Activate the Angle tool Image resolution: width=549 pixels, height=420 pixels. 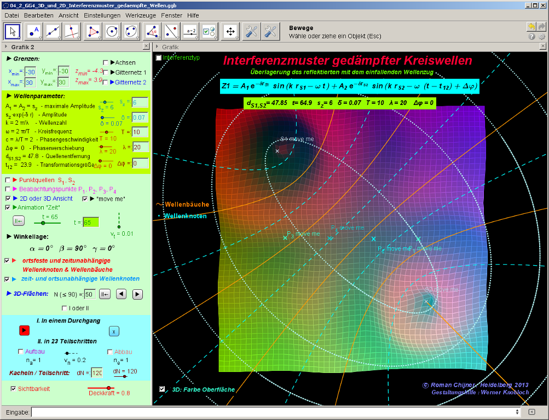tap(153, 32)
